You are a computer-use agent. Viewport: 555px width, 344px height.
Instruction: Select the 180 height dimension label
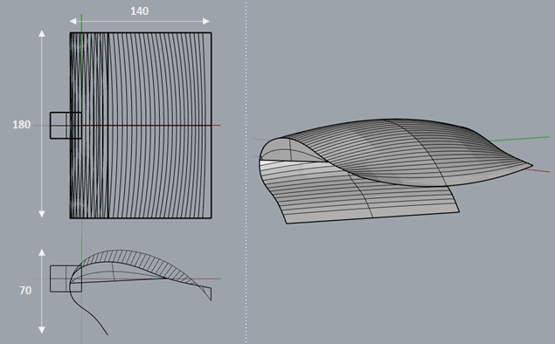click(21, 125)
